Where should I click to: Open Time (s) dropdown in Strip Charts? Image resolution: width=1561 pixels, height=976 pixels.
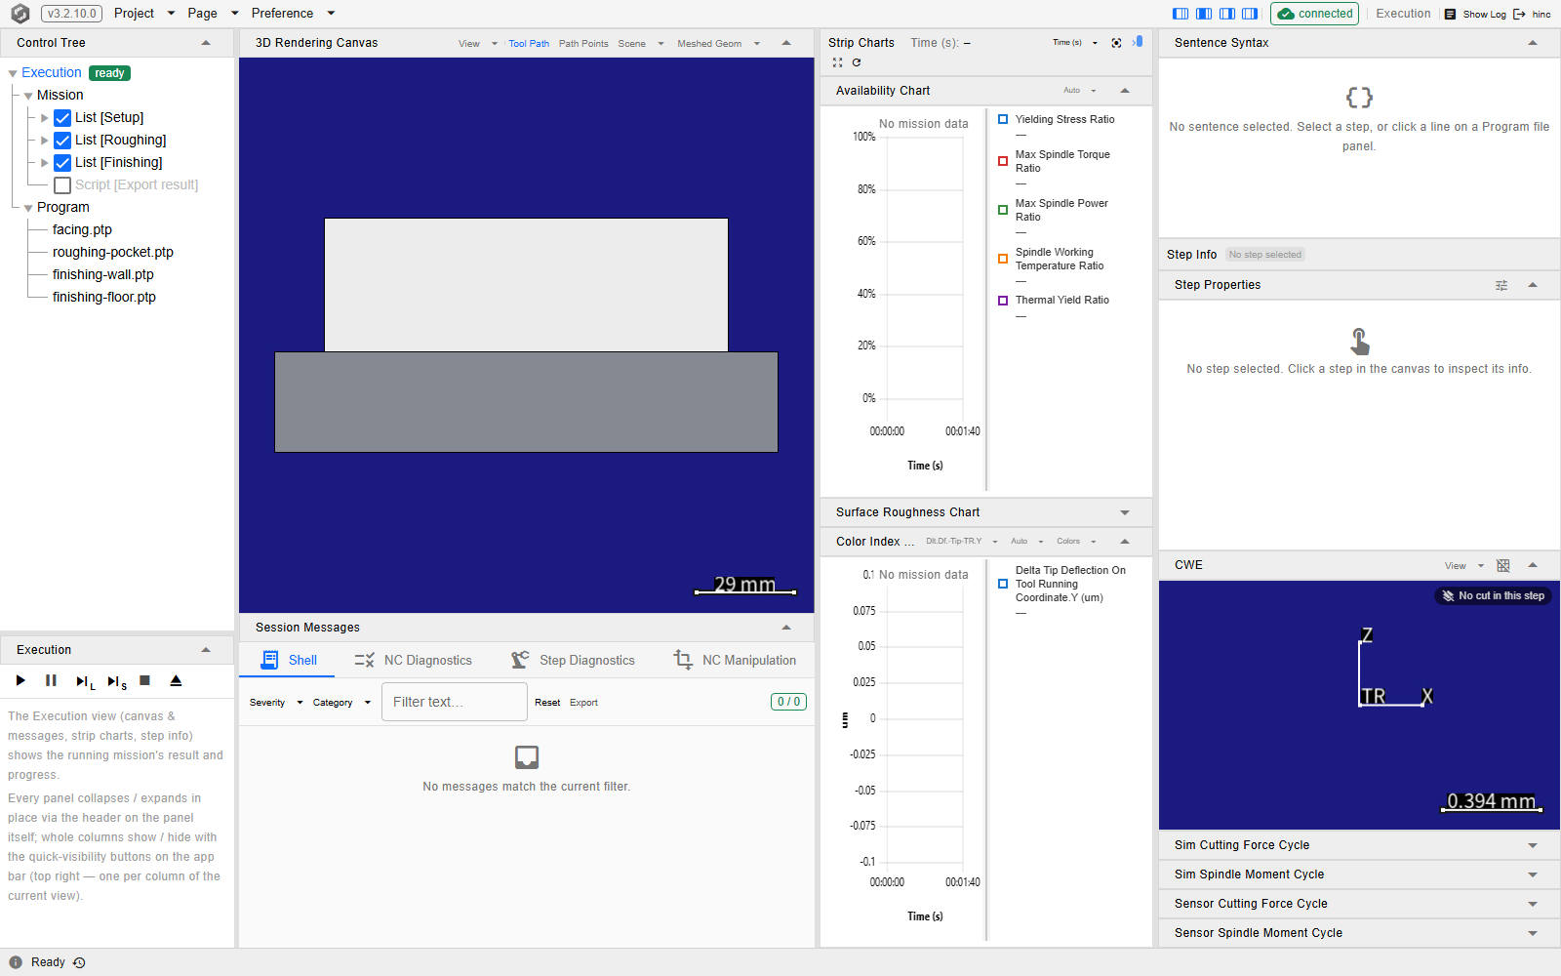1075,43
